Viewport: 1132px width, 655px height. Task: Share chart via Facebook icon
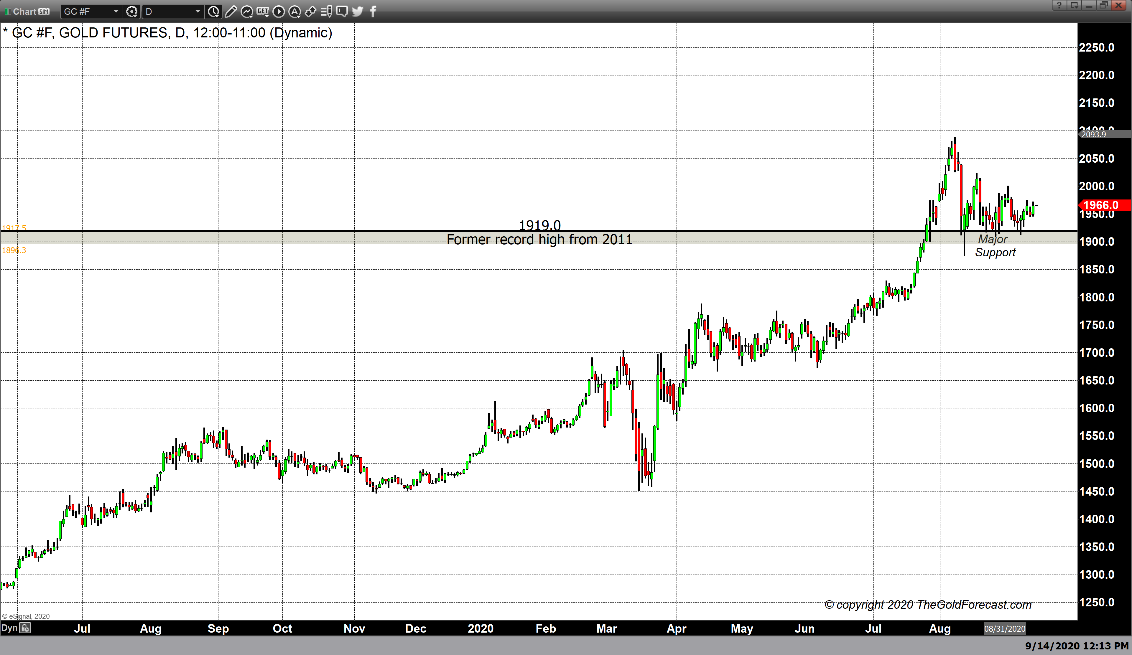pos(373,12)
